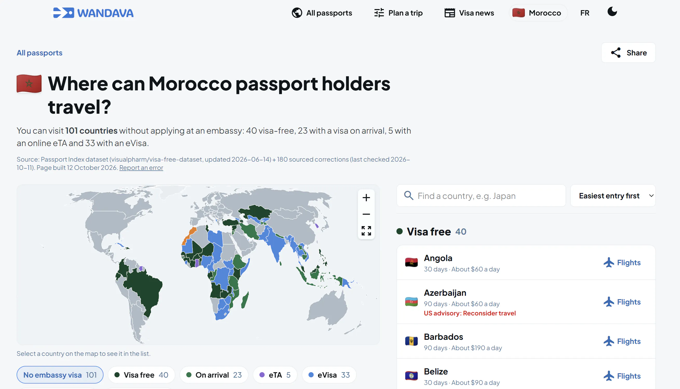This screenshot has width=680, height=389.
Task: Expand map to fullscreen
Action: coord(366,230)
